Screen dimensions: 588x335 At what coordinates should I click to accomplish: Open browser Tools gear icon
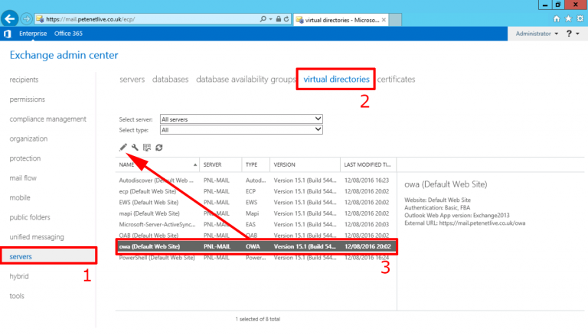pyautogui.click(x=580, y=18)
